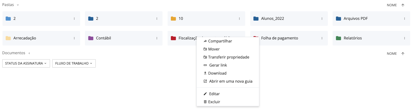
Task: Open the options kebab for Arquivos PDF
Action: [x=404, y=19]
